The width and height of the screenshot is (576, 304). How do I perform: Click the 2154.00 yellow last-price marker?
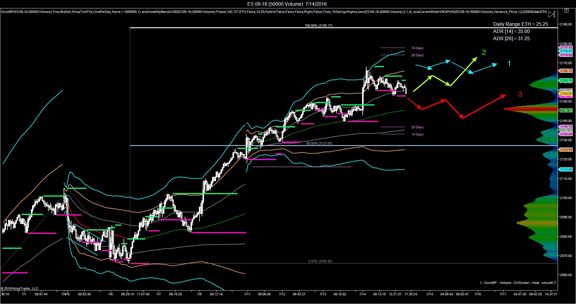coord(566,94)
